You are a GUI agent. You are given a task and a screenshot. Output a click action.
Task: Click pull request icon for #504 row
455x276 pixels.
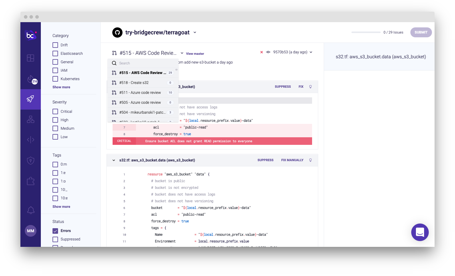point(114,112)
